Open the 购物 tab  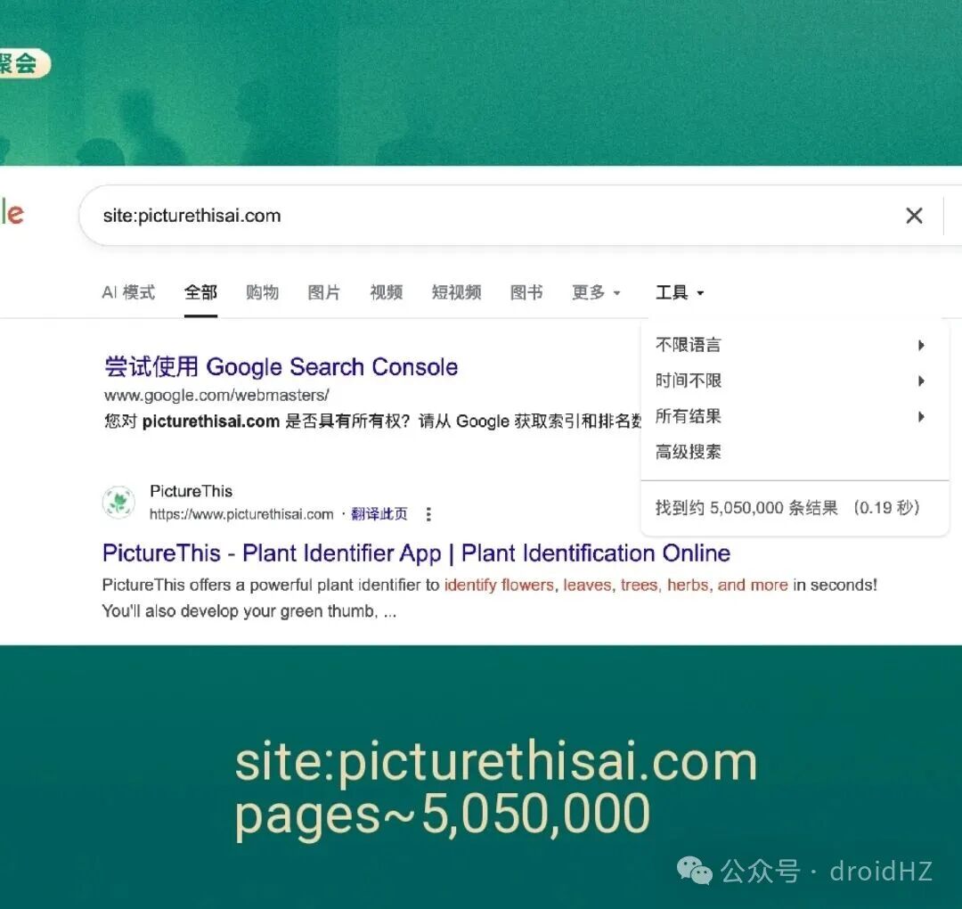[262, 292]
